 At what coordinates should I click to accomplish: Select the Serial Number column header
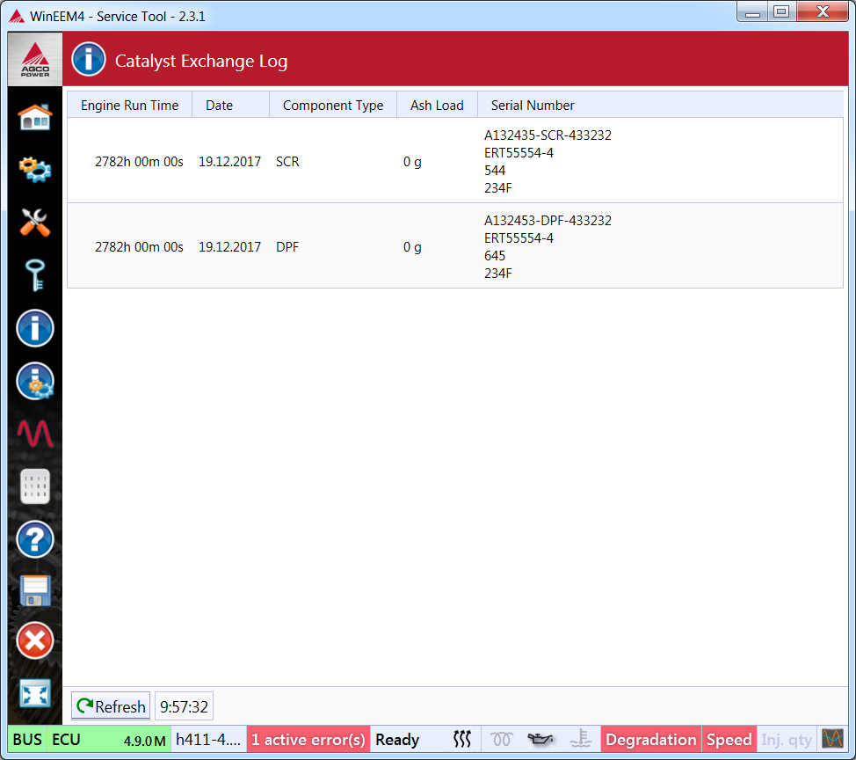pyautogui.click(x=532, y=106)
